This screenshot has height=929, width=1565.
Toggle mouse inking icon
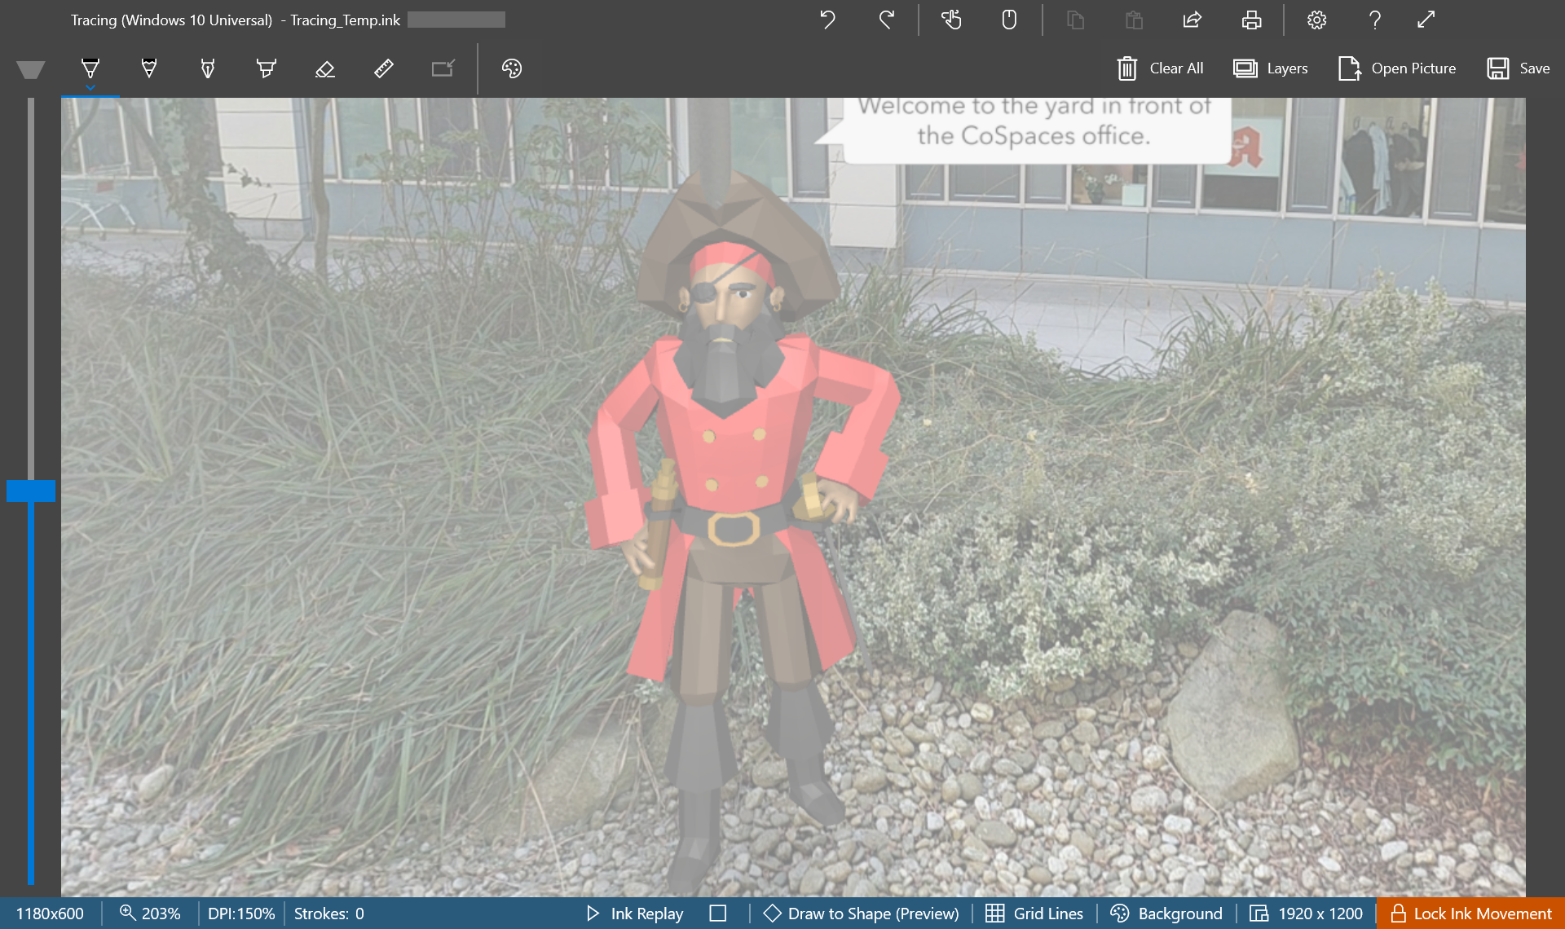point(1009,20)
